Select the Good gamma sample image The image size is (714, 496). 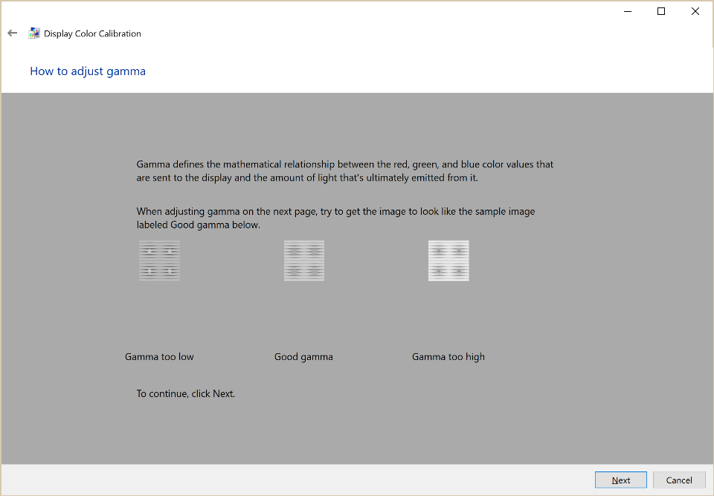(x=304, y=260)
